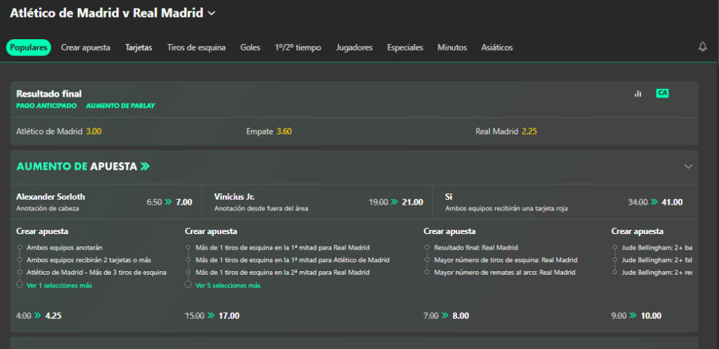This screenshot has height=349, width=719.
Task: Click 'Resultado final: Real Madrid' selection
Action: (475, 247)
